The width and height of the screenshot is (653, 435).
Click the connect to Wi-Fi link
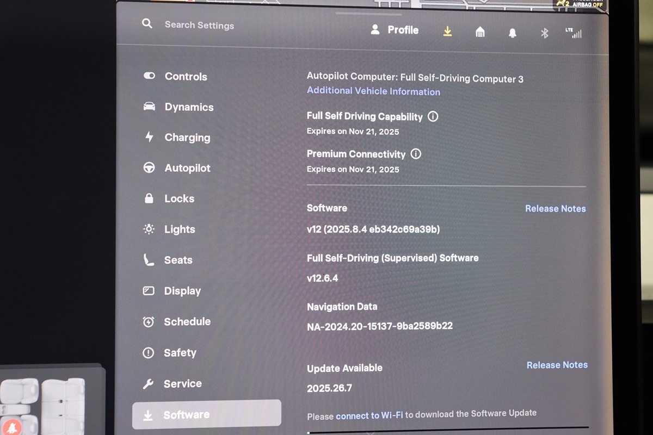click(x=369, y=415)
